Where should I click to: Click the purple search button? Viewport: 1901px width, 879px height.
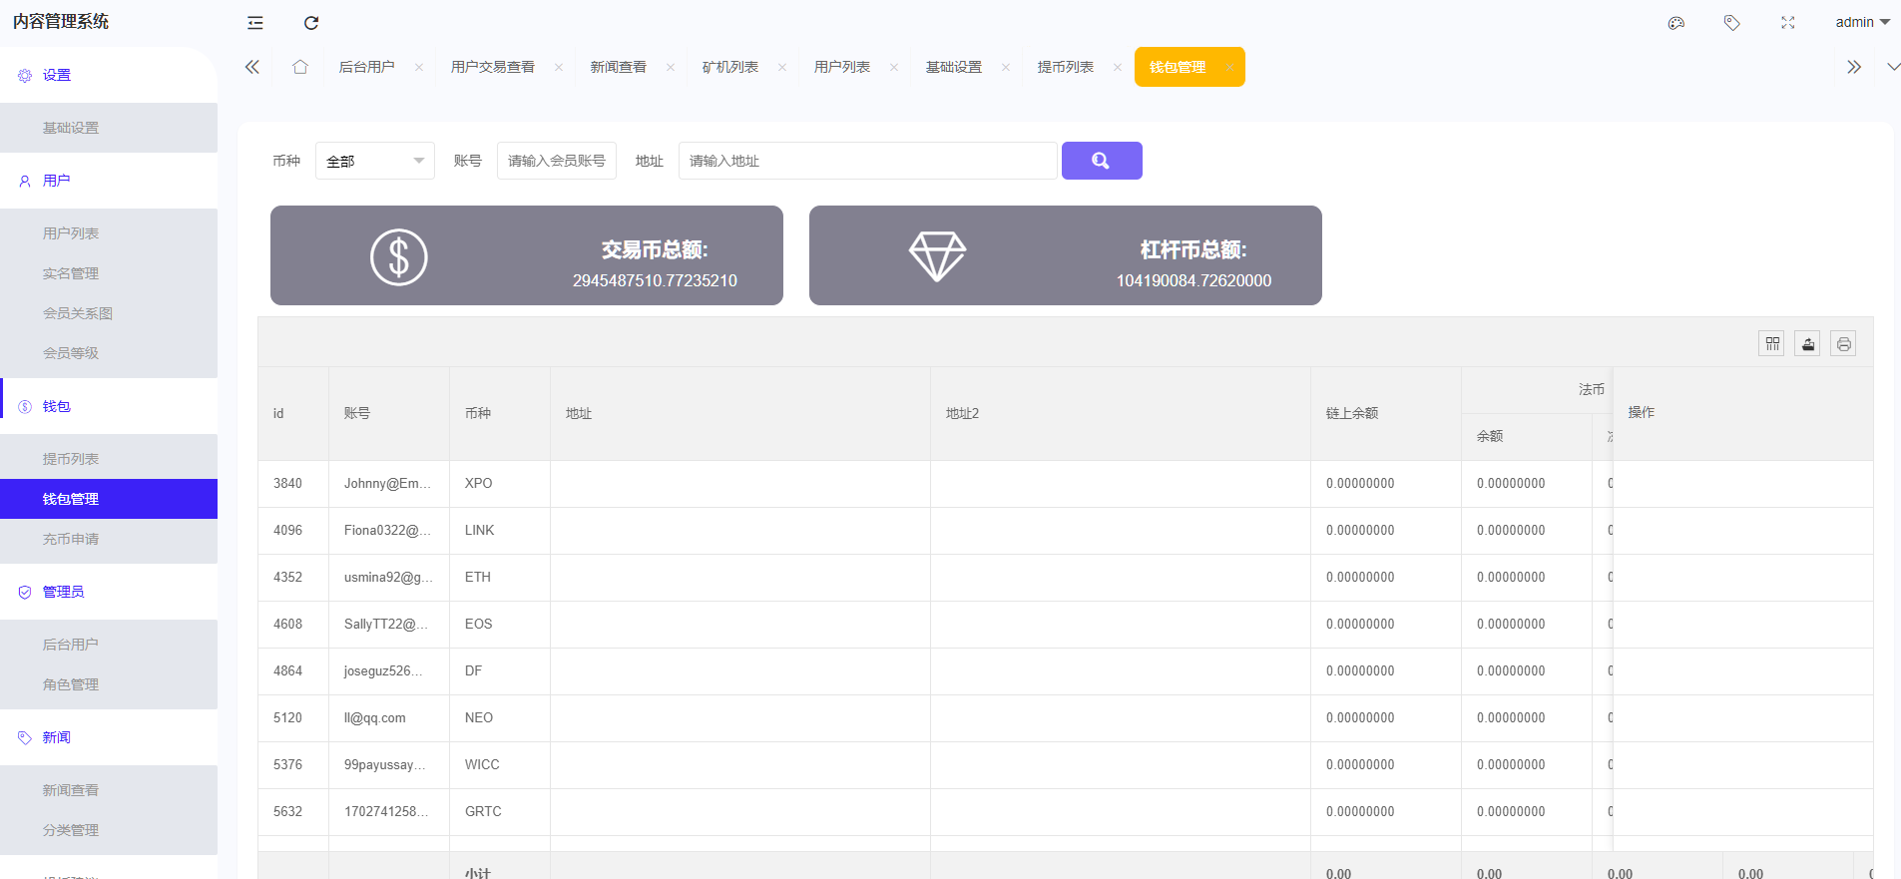point(1101,161)
